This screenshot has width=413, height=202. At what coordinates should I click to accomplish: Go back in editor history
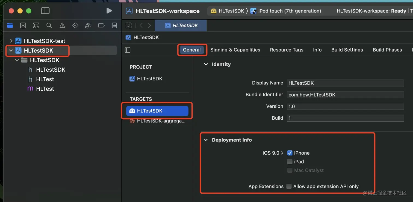point(141,26)
